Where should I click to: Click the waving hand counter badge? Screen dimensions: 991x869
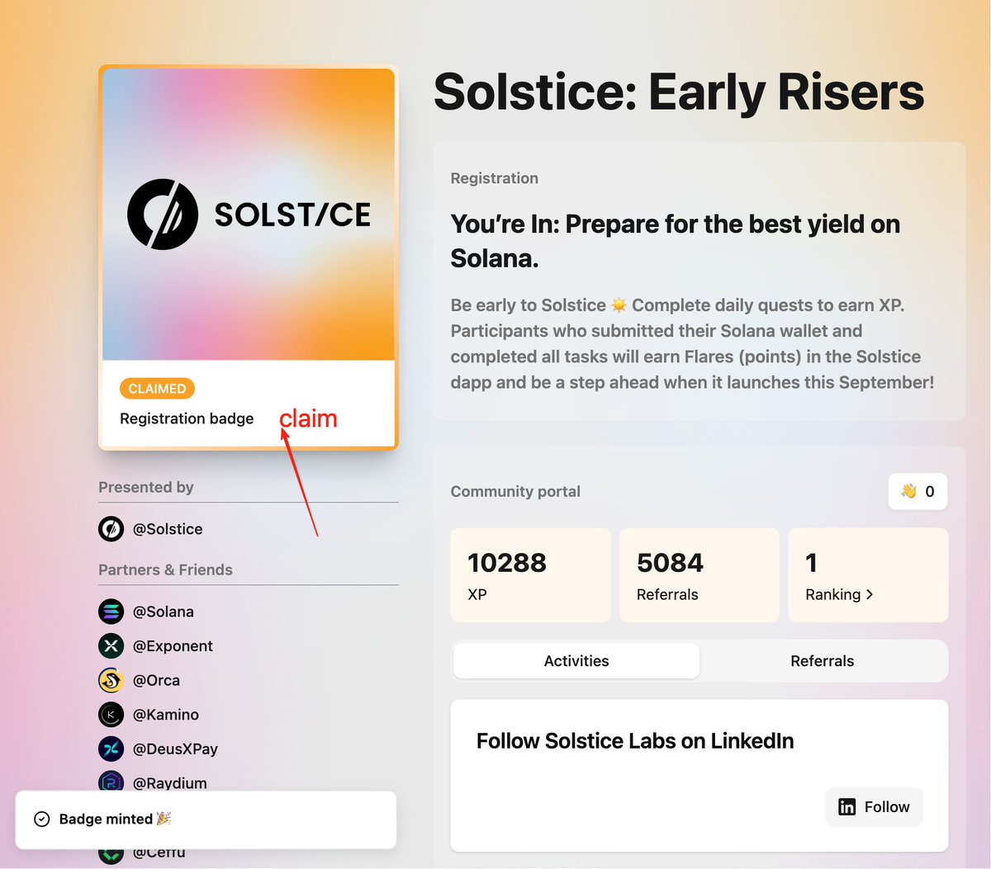click(918, 492)
